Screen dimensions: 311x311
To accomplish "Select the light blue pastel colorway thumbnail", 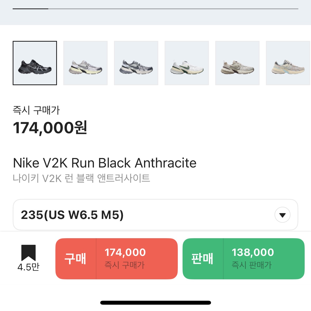I will click(x=288, y=63).
